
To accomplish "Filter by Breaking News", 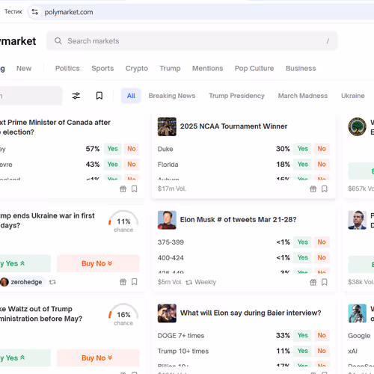I will coord(172,96).
